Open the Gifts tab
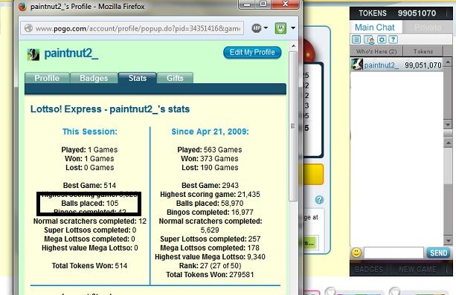This screenshot has width=456, height=295. (x=175, y=78)
